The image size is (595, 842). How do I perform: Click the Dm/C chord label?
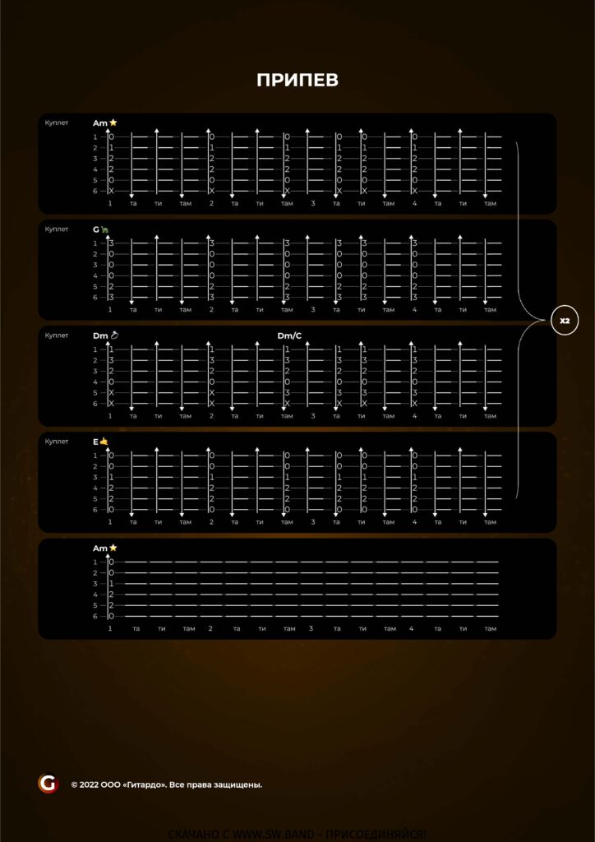289,335
